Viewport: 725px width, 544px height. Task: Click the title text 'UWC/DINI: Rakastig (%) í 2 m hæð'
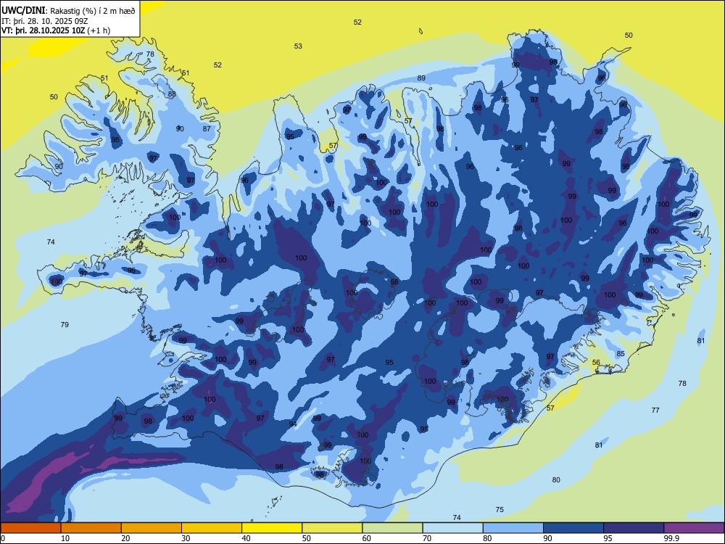68,11
